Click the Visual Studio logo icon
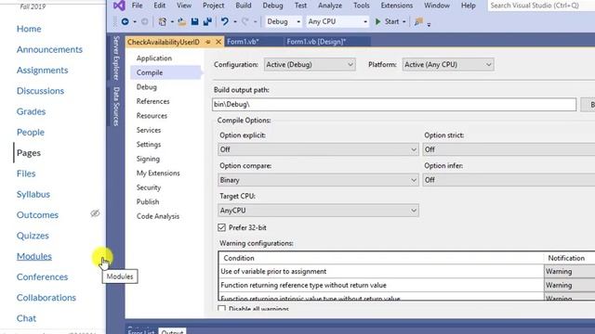 pos(119,6)
